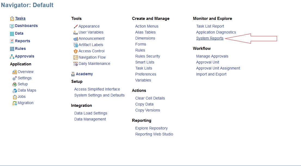
Task: Click the Explore Repository link
Action: [x=151, y=128]
